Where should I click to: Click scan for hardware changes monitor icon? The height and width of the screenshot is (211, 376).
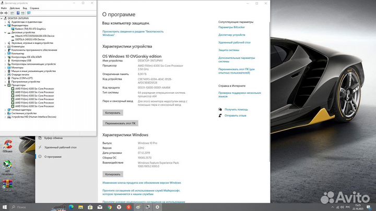coord(29,13)
